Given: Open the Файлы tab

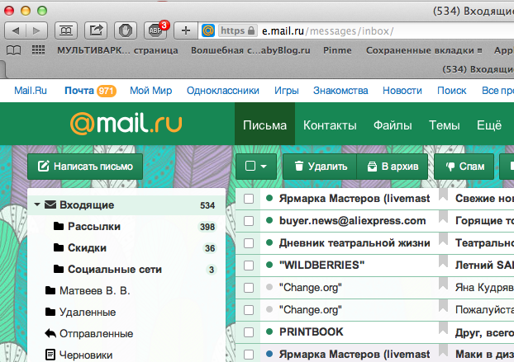Looking at the screenshot, I should tap(393, 125).
